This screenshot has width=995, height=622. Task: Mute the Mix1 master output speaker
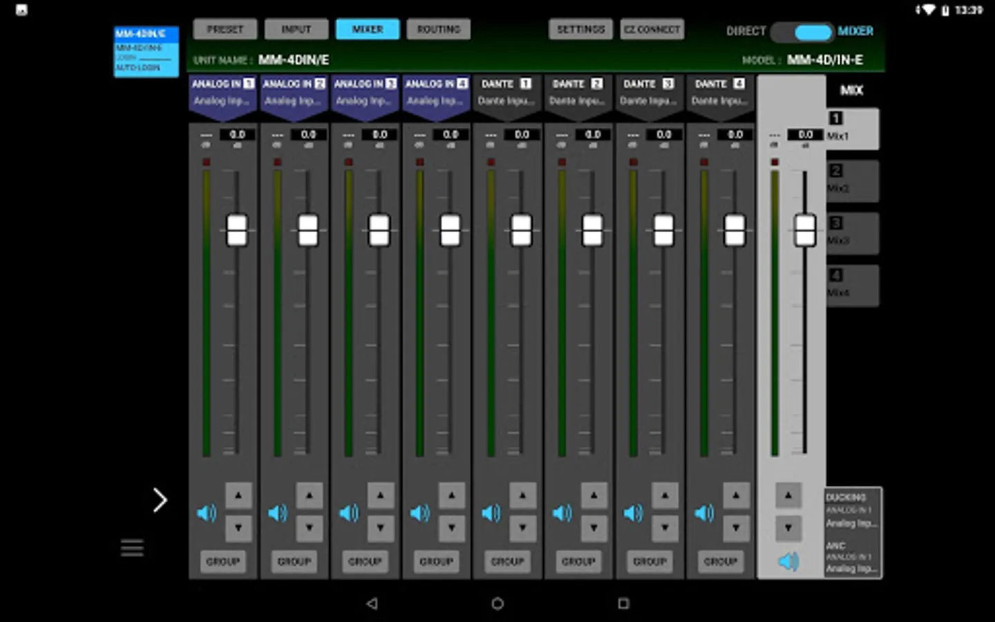coord(788,561)
